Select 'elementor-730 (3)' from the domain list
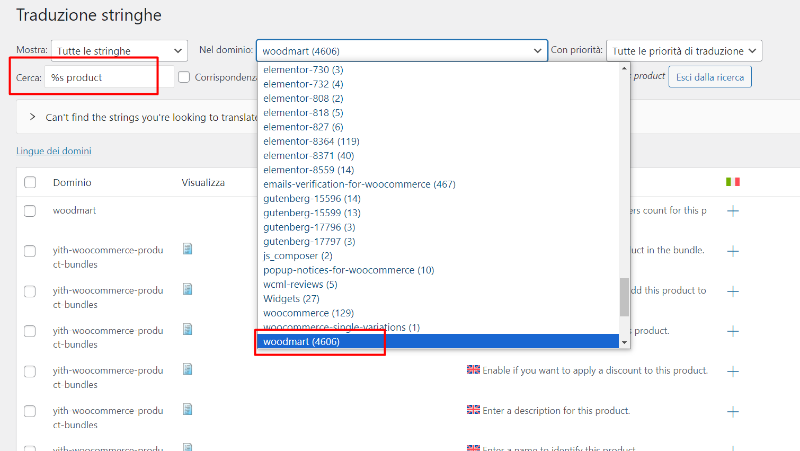Viewport: 800px width, 451px height. [438, 70]
